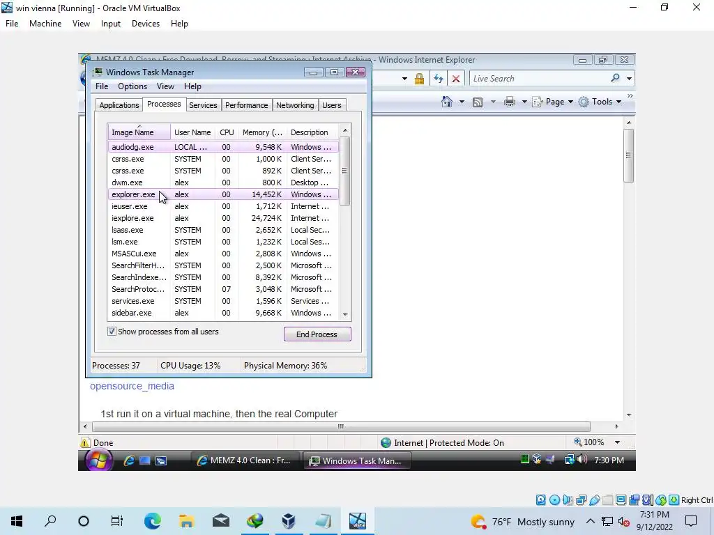This screenshot has height=535, width=714.
Task: Open the Page dropdown menu
Action: pyautogui.click(x=553, y=102)
